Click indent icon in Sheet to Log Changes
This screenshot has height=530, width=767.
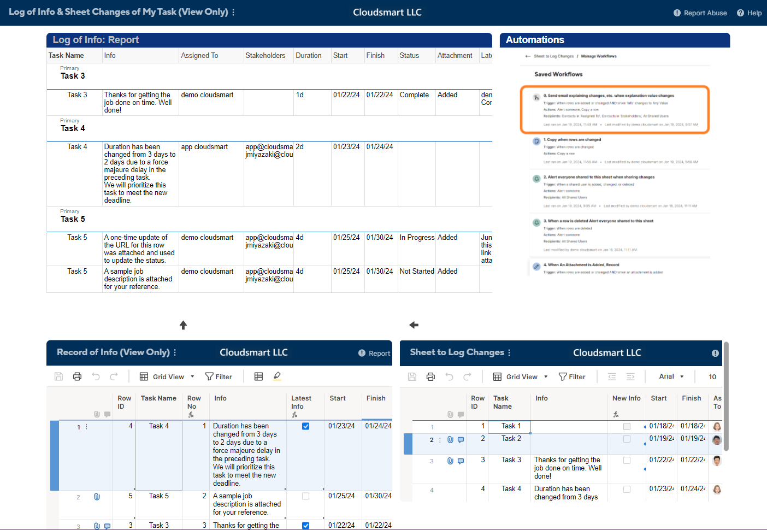point(630,376)
